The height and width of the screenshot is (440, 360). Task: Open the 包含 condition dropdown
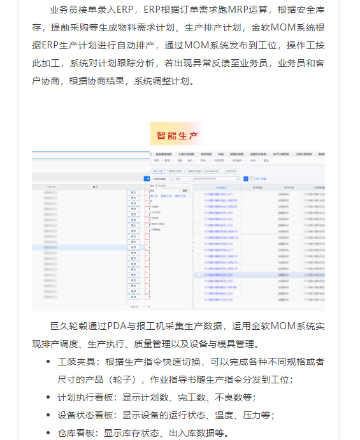tap(184, 179)
